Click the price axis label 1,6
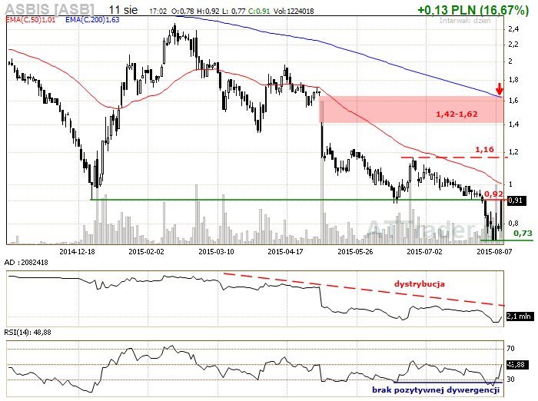This screenshot has width=538, height=401. click(513, 101)
